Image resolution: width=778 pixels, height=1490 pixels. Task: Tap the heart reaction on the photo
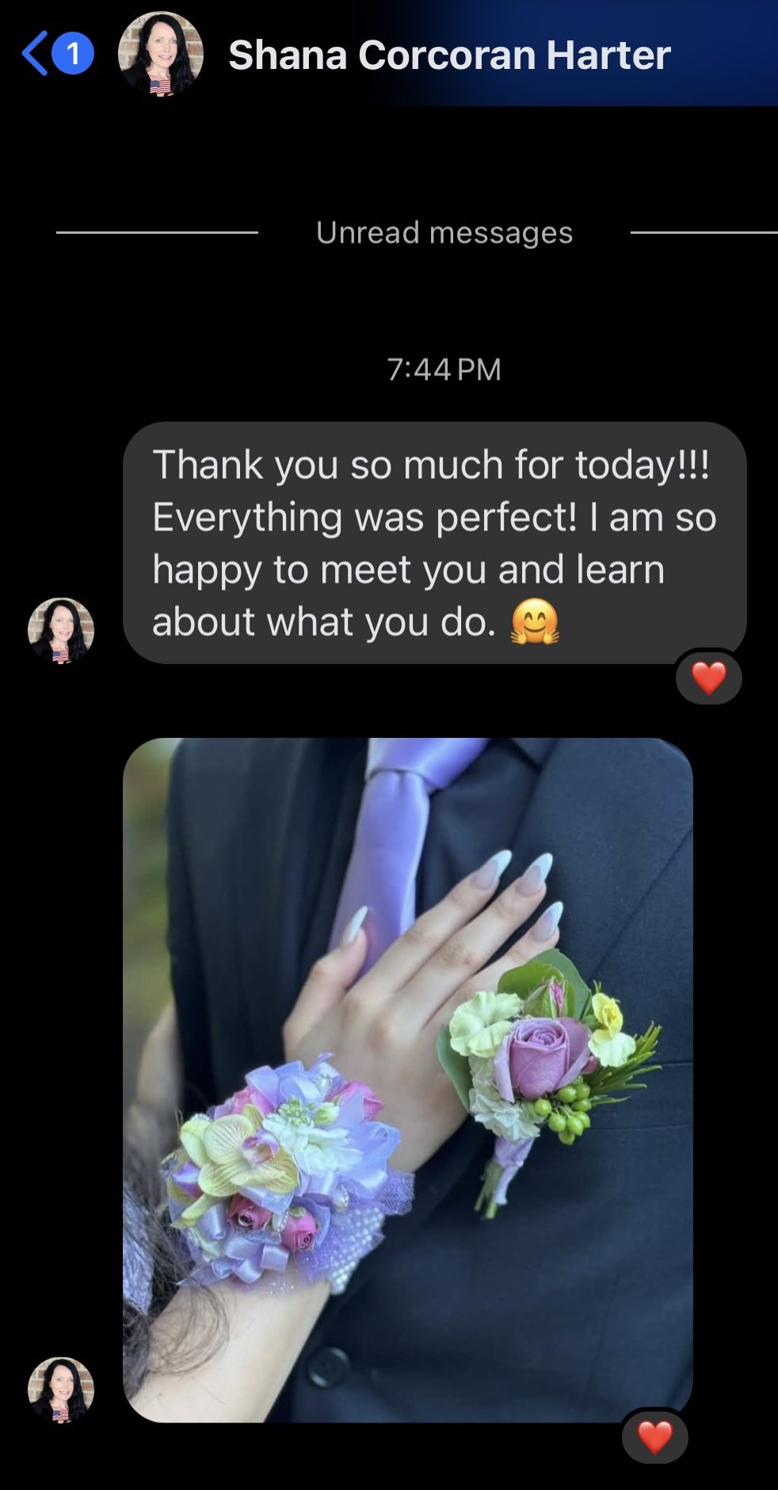[x=655, y=1438]
